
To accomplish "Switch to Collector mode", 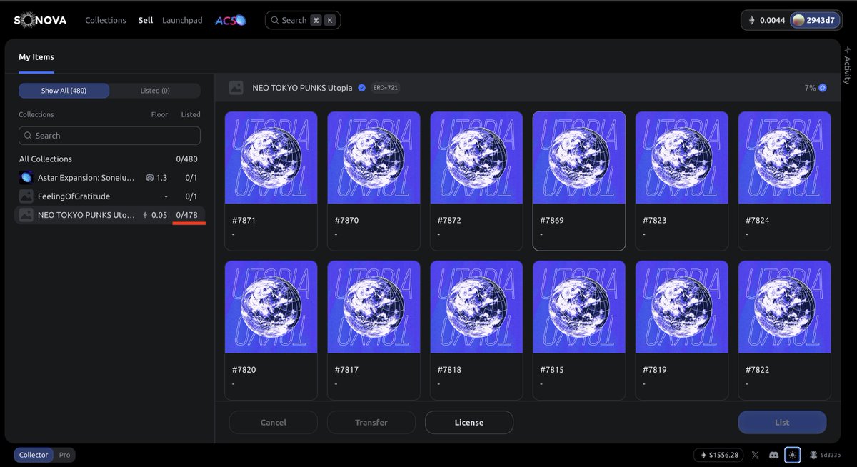I will [x=34, y=455].
